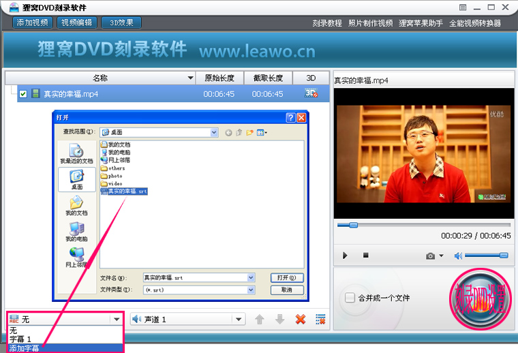Select 我最近的文档 in places bar
Viewport: 518px width, 353px height.
[x=76, y=154]
